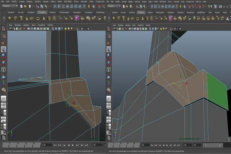Screen dimensions: 231x154
Task: Toggle wireframe display in left panel toolbar
Action: coord(53,29)
